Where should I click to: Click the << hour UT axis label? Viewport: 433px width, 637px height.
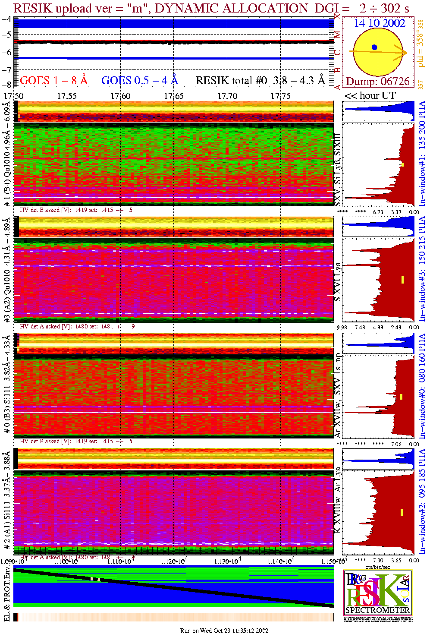click(x=370, y=96)
